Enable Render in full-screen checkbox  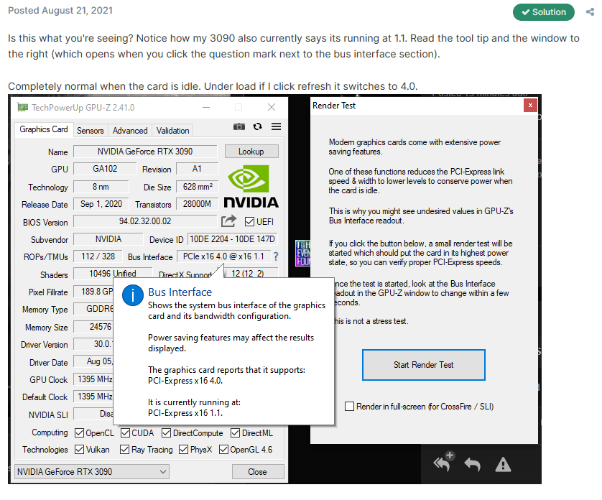(x=349, y=407)
